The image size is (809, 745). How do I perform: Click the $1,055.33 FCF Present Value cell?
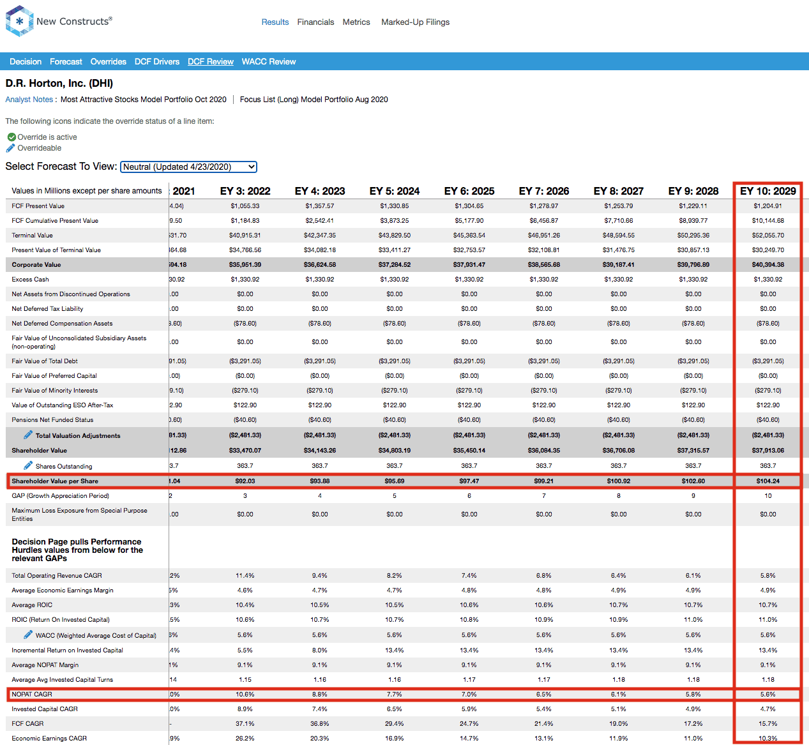245,206
